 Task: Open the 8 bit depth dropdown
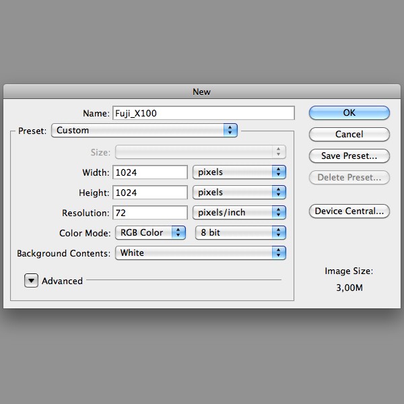click(x=240, y=233)
